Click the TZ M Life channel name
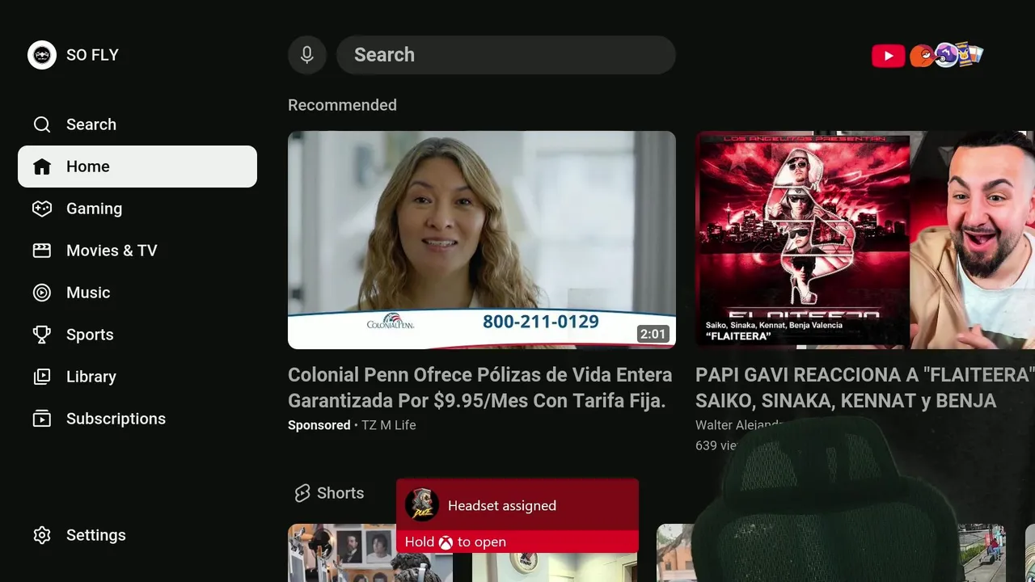 point(389,425)
